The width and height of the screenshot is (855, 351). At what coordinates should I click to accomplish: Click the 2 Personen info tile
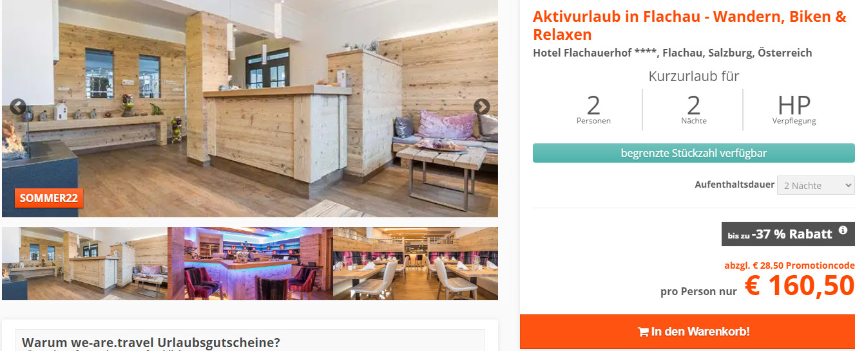click(x=593, y=109)
